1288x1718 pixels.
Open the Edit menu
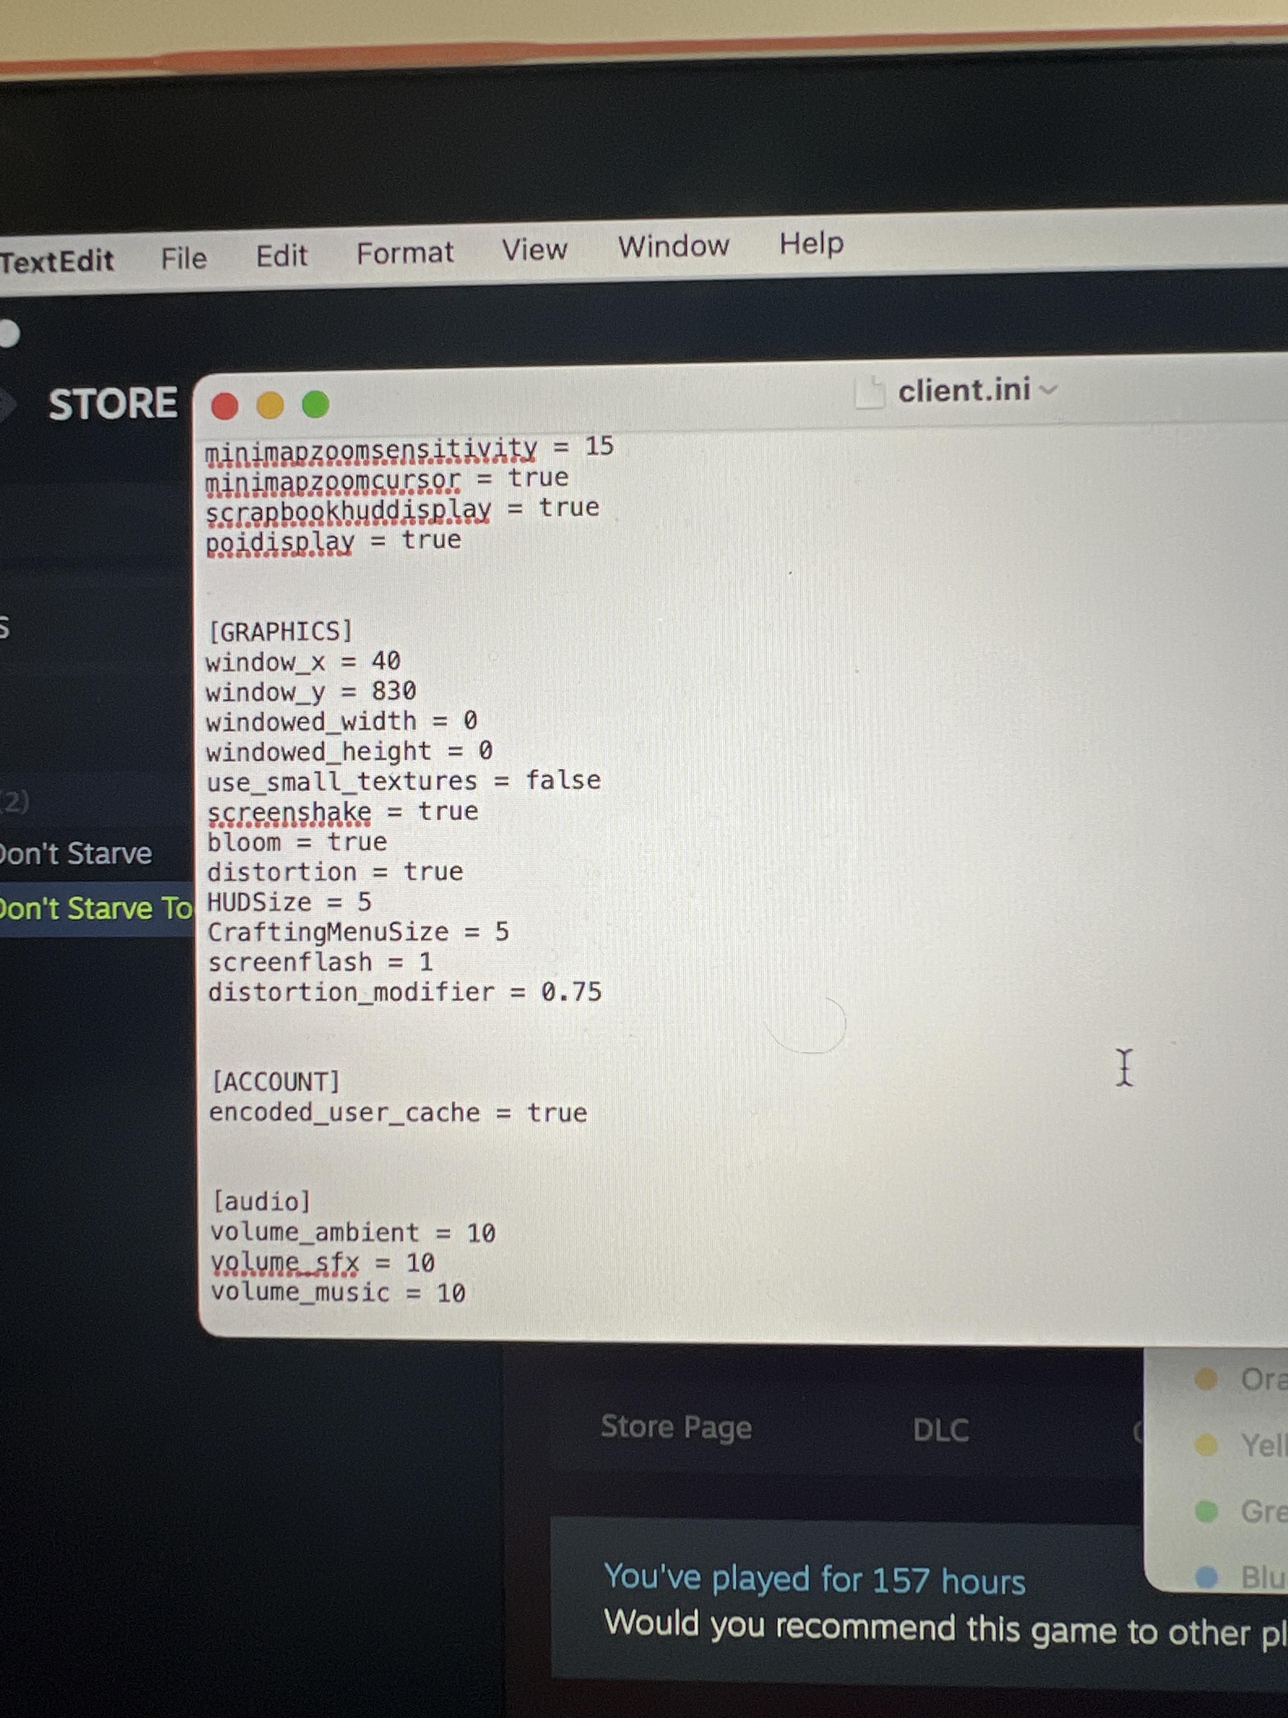pos(282,256)
